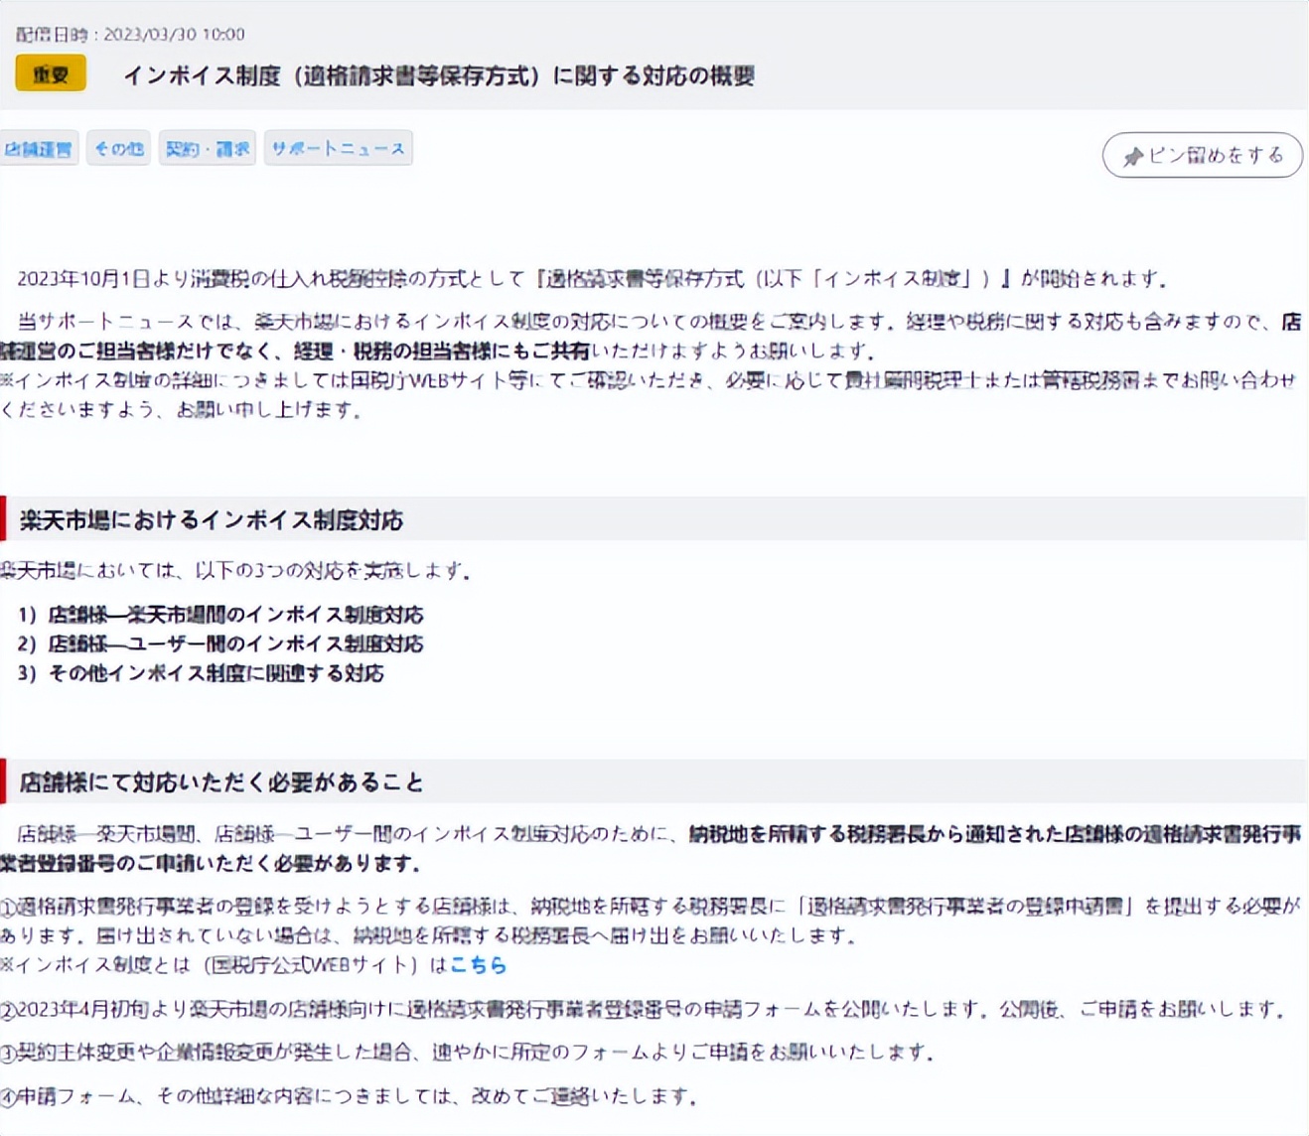Screen dimensions: 1309x1136
Task: Click the サポートニュース category tag
Action: [x=339, y=147]
